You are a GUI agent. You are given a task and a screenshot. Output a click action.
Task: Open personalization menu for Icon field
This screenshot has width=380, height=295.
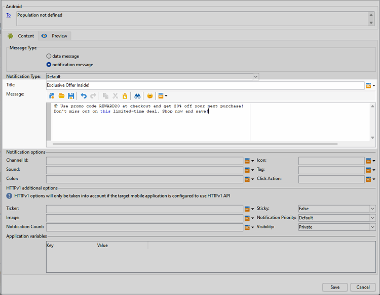tap(370, 161)
